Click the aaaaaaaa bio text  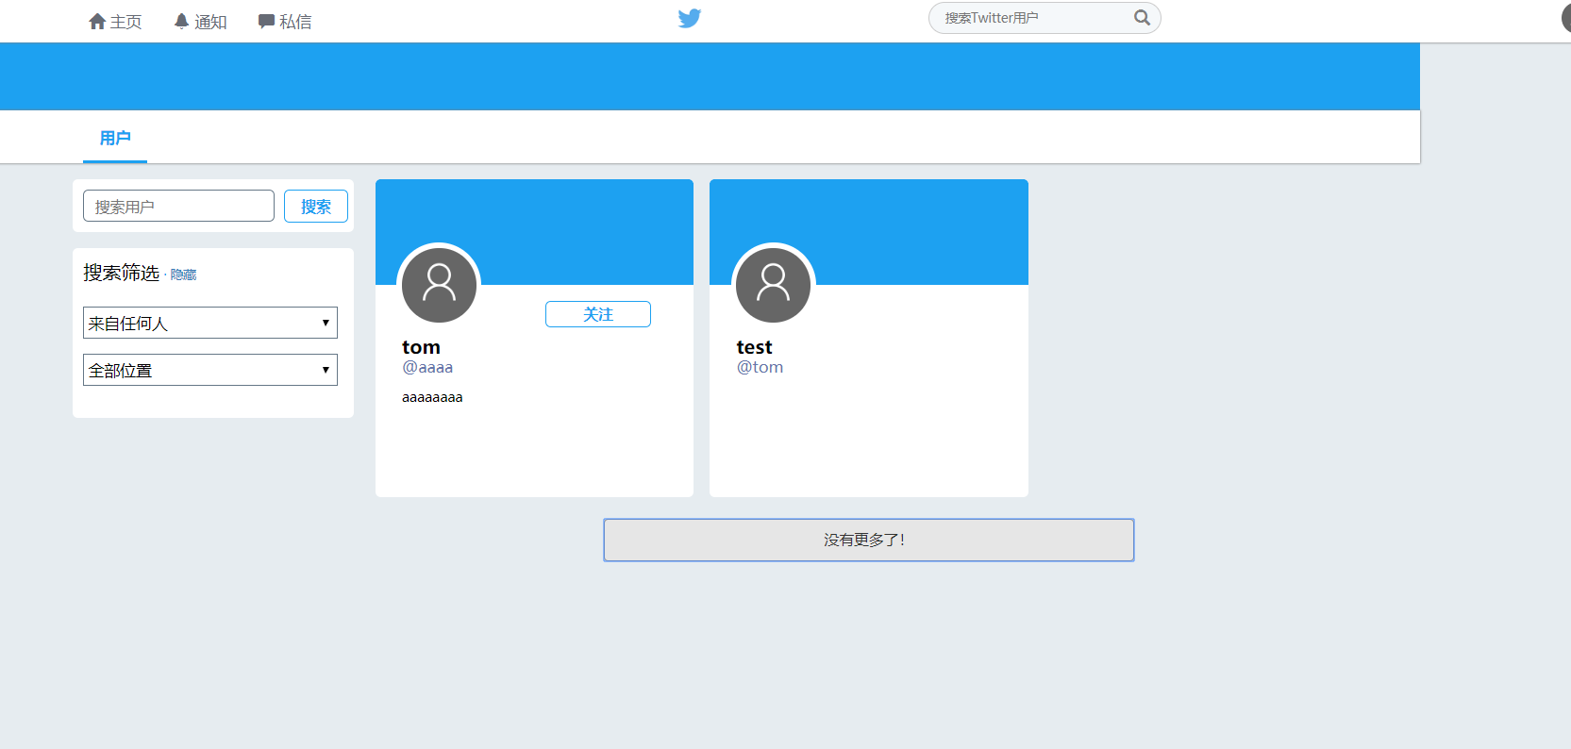tap(432, 397)
